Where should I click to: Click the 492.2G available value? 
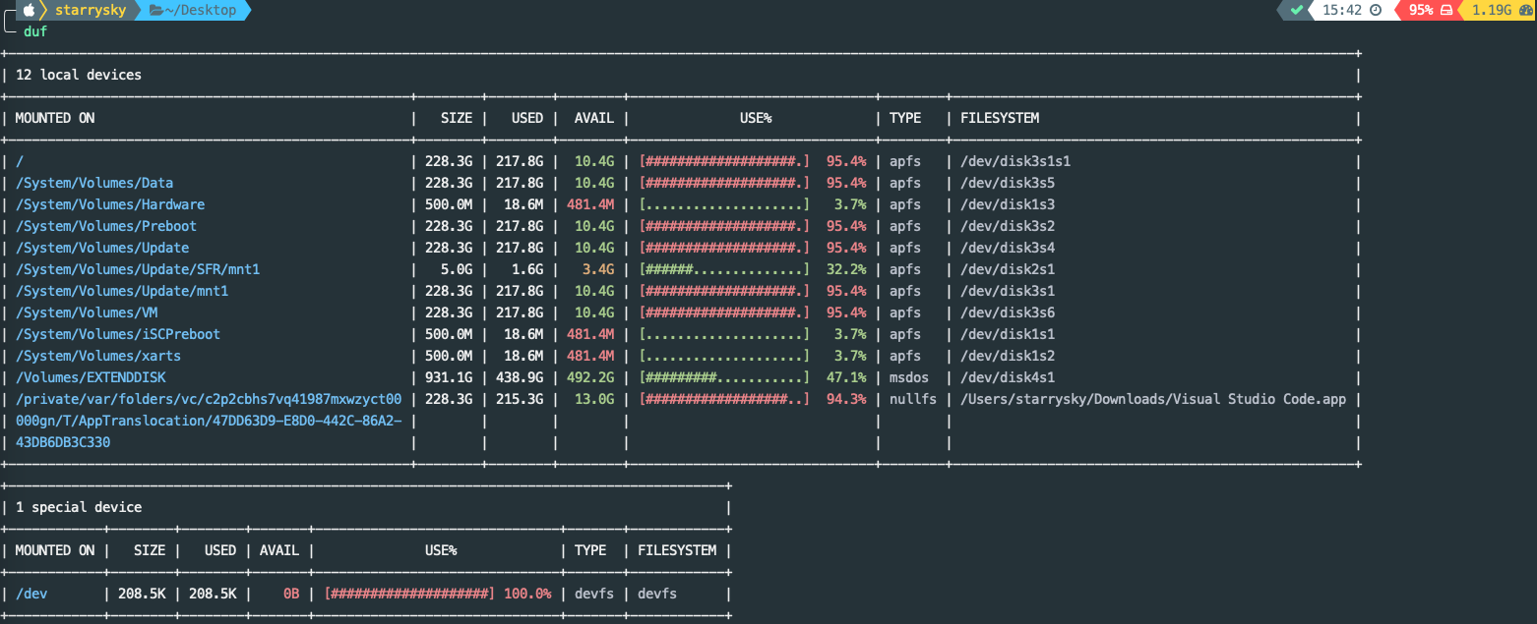[x=590, y=377]
